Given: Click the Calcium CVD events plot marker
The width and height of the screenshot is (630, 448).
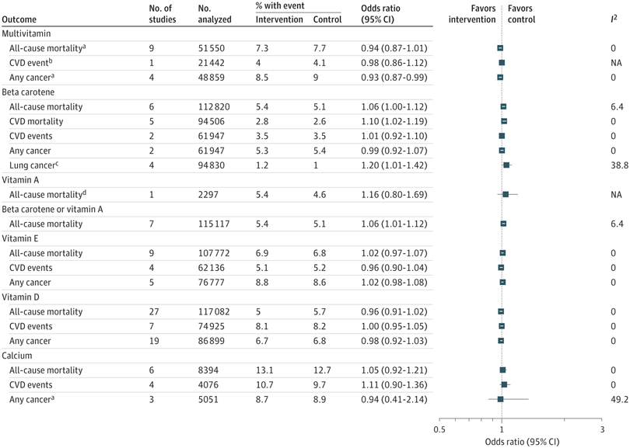Looking at the screenshot, I should pos(504,385).
